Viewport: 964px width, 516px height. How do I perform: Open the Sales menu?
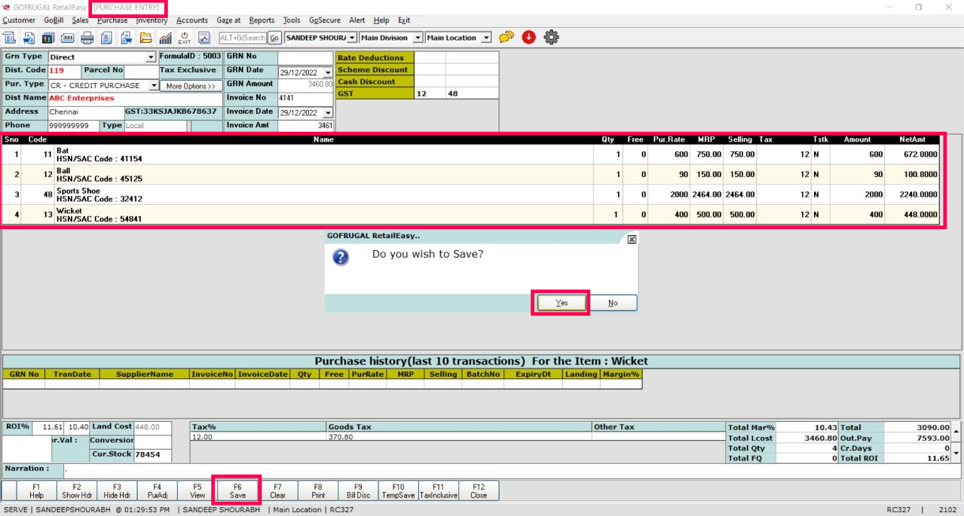click(x=80, y=20)
